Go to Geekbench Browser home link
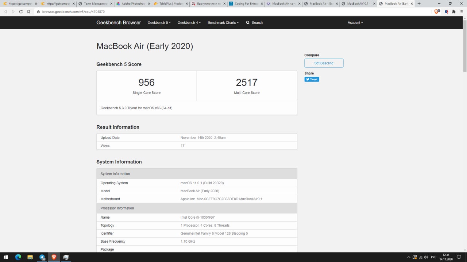Viewport: 467px width, 262px height. point(119,23)
